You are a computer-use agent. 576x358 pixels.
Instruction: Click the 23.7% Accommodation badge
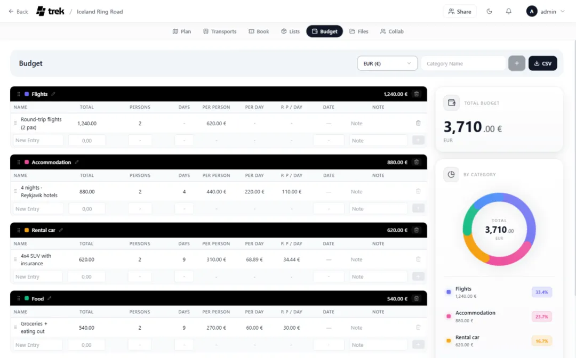(x=541, y=316)
